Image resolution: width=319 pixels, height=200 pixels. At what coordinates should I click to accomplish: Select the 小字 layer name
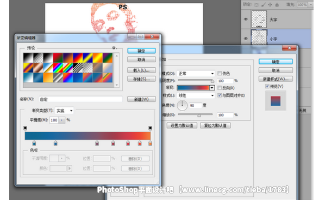click(x=273, y=38)
